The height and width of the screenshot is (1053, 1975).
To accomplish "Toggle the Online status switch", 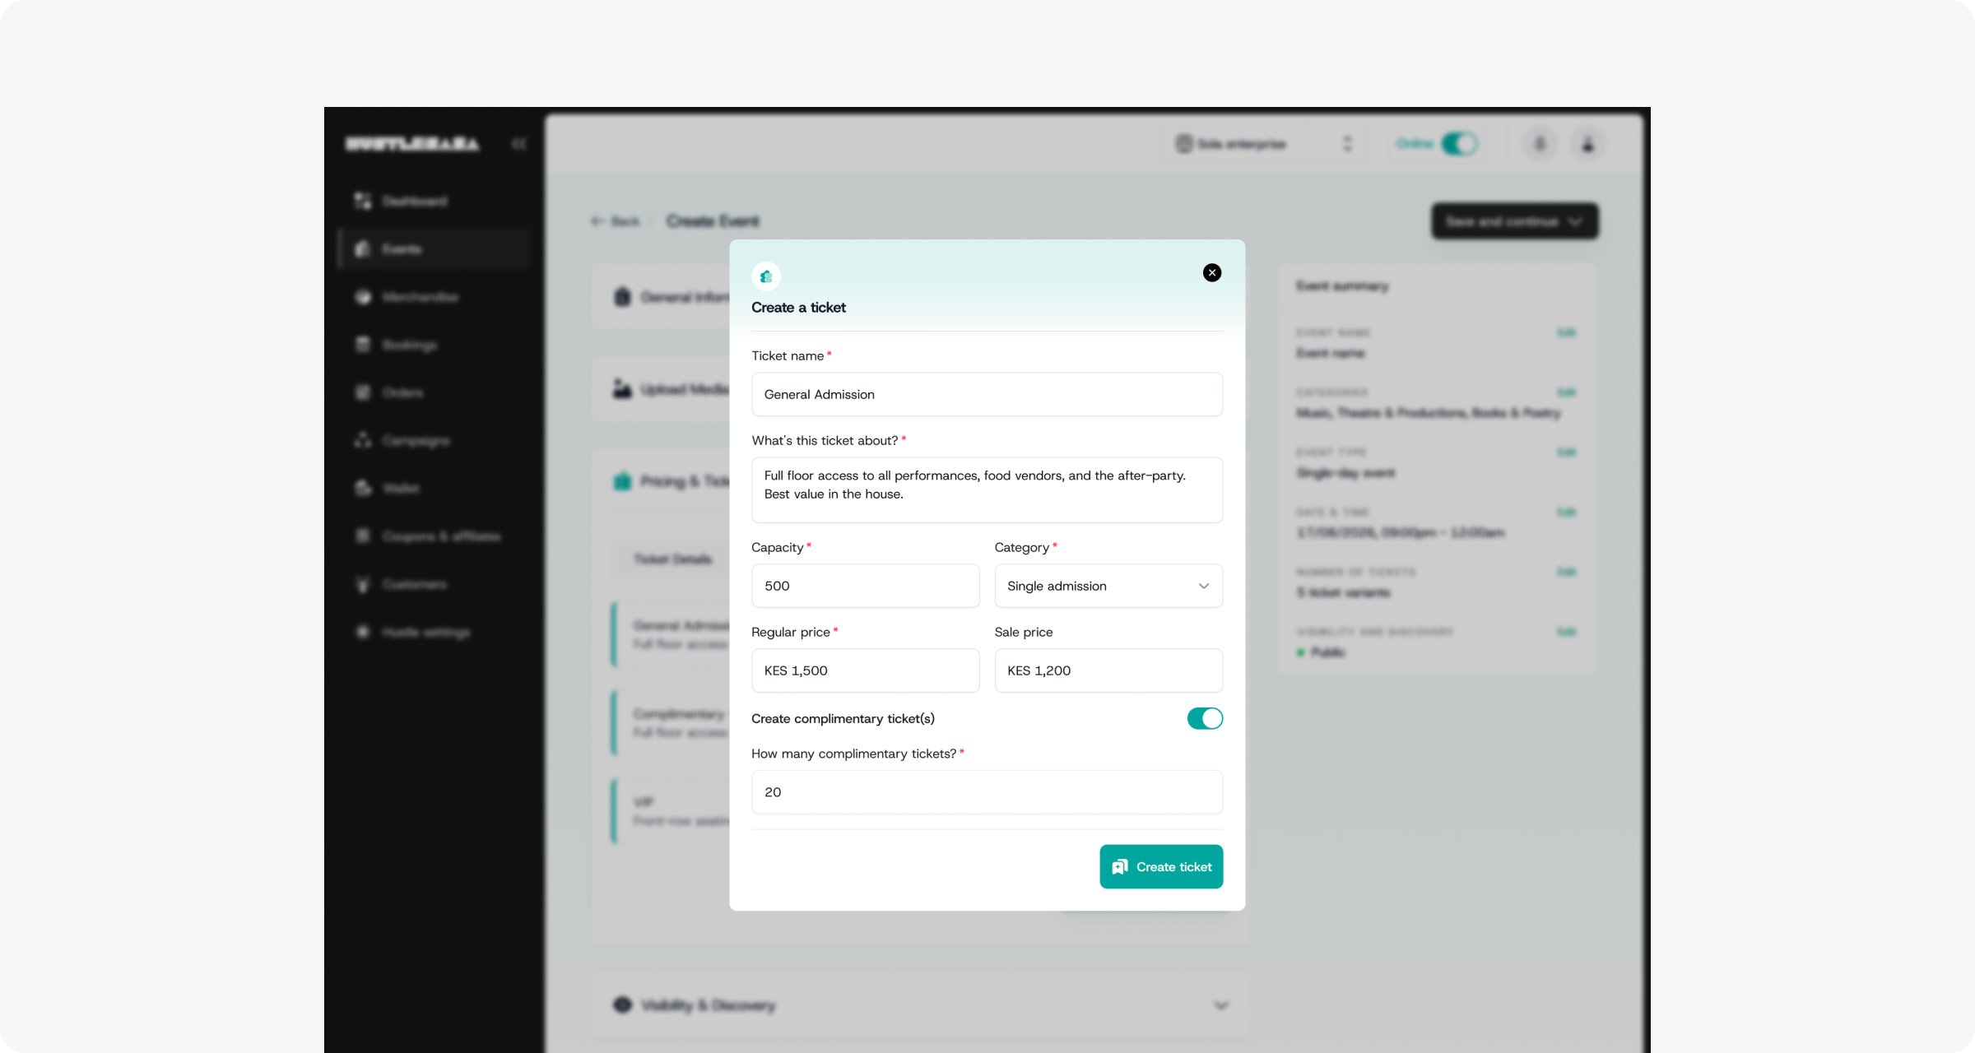I will point(1459,144).
